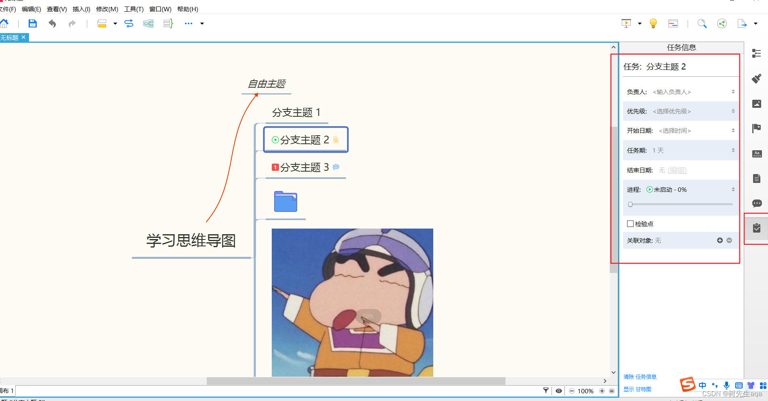
Task: Open the 插入(I) menu
Action: (82, 9)
